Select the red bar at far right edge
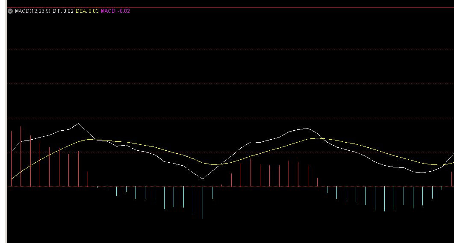The height and width of the screenshot is (243, 454). click(451, 179)
